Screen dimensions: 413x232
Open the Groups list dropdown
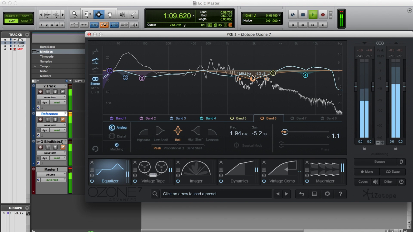(x=27, y=208)
